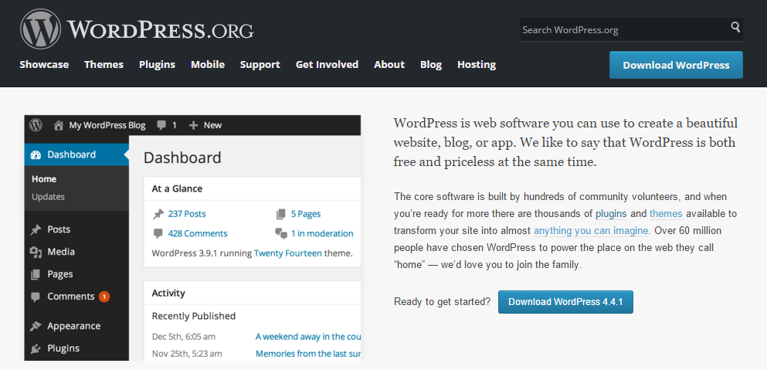Click the bubbles icon beside 1 in moderation
The image size is (767, 370).
click(x=281, y=233)
